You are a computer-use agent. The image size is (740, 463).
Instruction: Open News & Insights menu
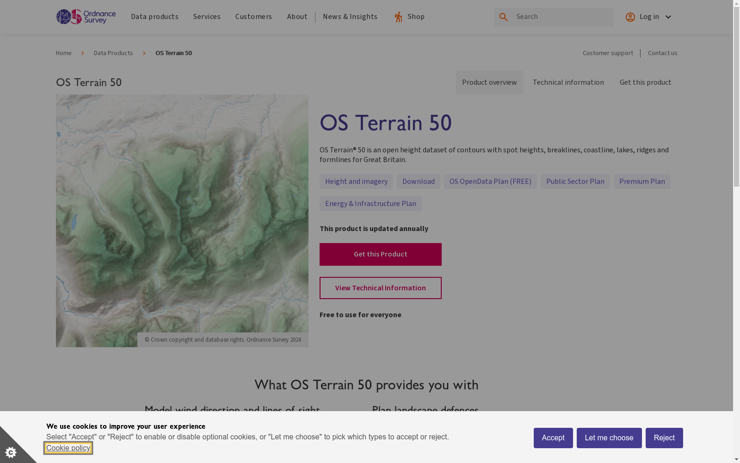click(x=350, y=17)
